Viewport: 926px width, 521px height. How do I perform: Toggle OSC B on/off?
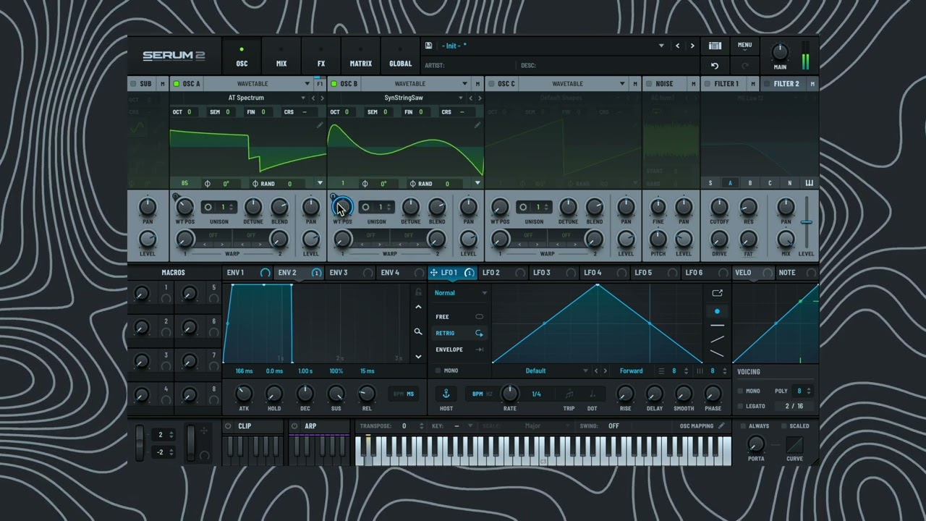coord(334,84)
